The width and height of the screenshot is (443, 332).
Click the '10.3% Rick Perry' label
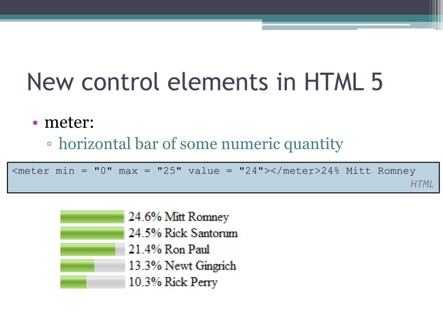(173, 282)
